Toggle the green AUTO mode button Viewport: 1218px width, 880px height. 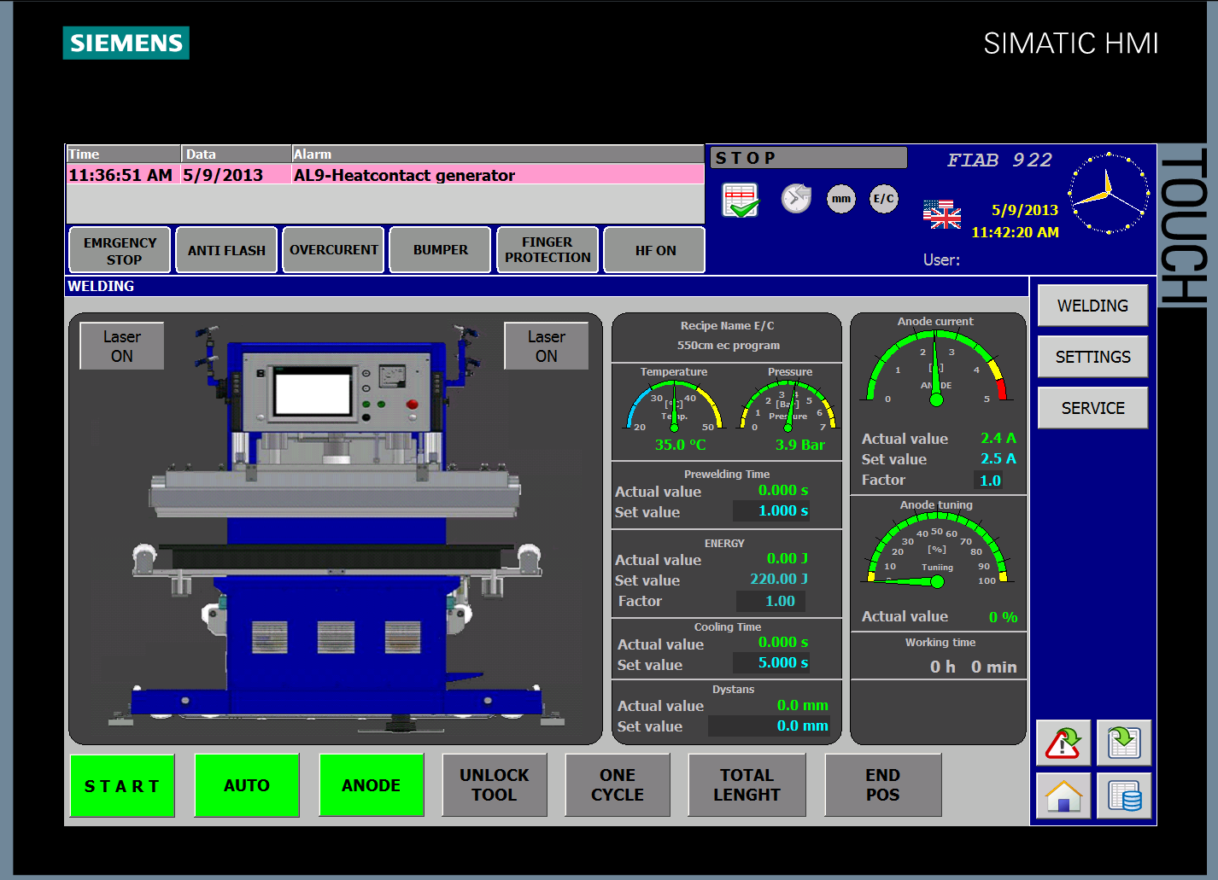[x=247, y=785]
